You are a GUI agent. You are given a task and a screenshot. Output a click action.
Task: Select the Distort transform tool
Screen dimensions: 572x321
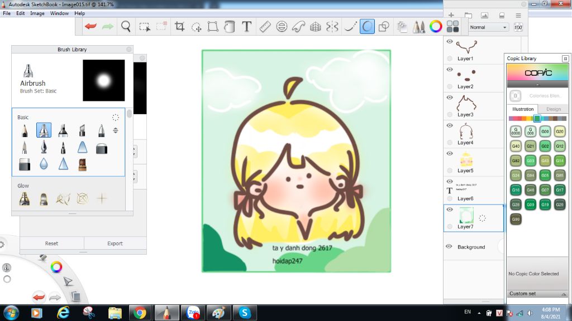click(x=213, y=27)
